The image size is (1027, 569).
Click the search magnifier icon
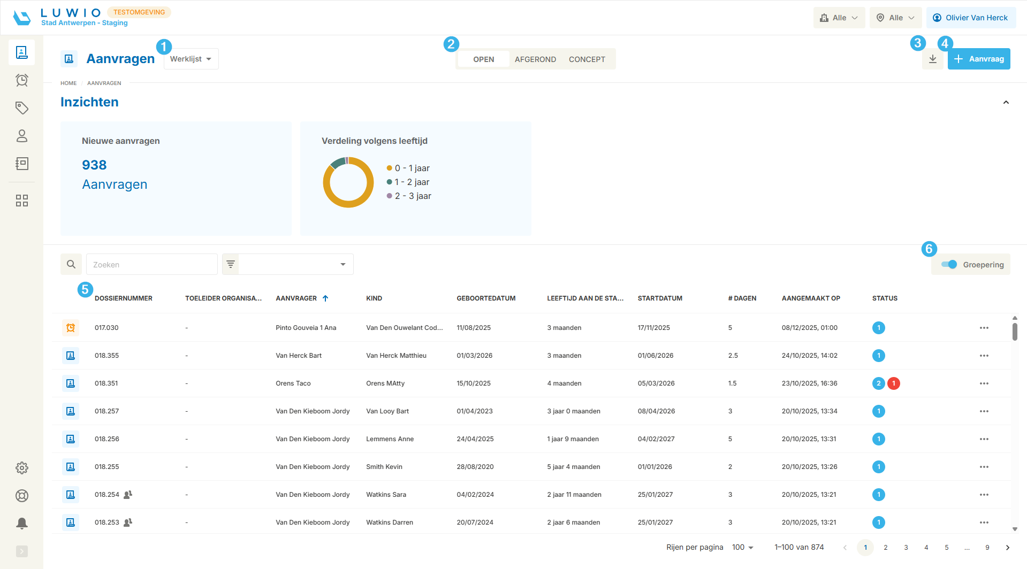tap(71, 264)
